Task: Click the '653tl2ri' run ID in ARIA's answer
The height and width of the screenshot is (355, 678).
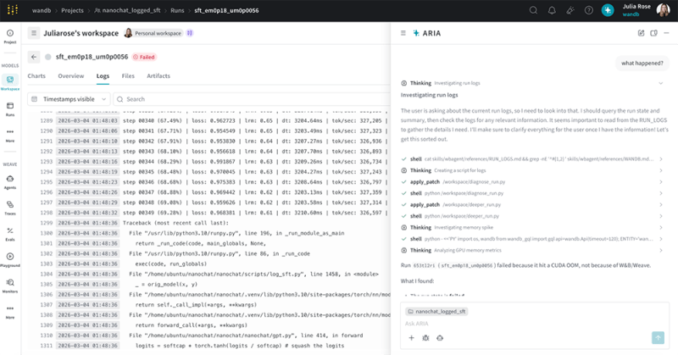Action: (x=425, y=265)
